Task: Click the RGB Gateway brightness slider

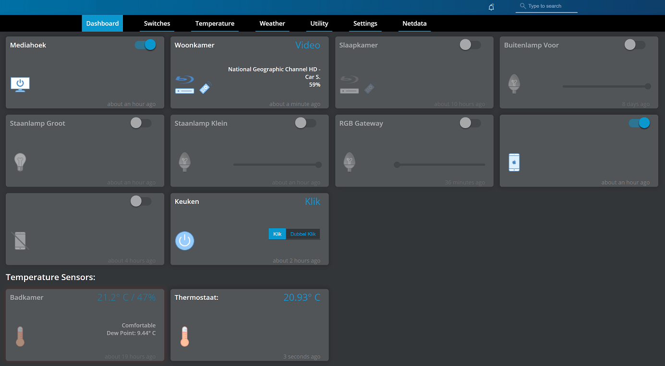Action: [x=439, y=165]
